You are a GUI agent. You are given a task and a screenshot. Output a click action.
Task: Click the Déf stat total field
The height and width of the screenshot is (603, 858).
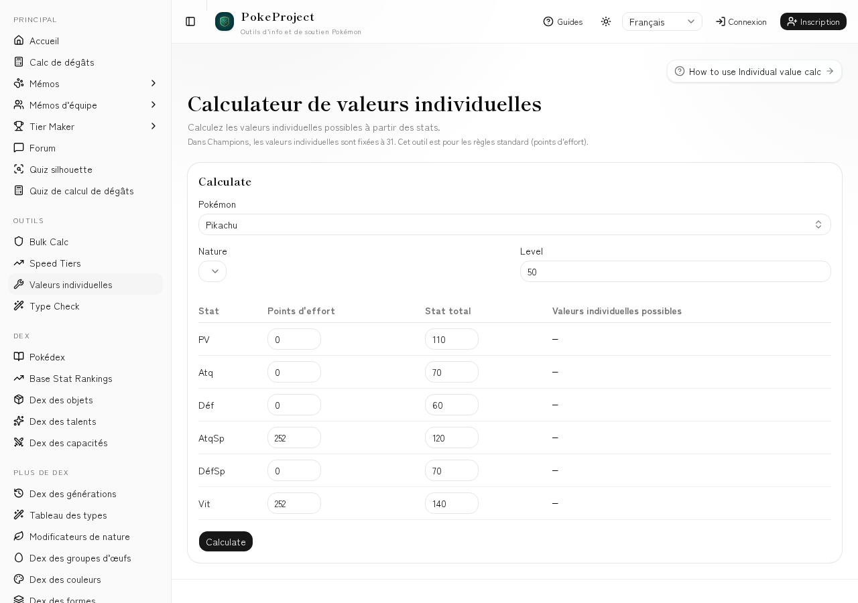(x=452, y=405)
